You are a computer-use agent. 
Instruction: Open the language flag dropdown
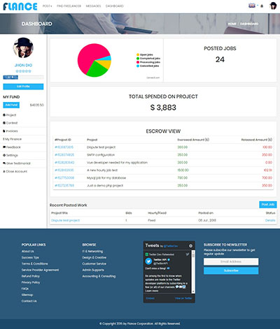(x=253, y=6)
